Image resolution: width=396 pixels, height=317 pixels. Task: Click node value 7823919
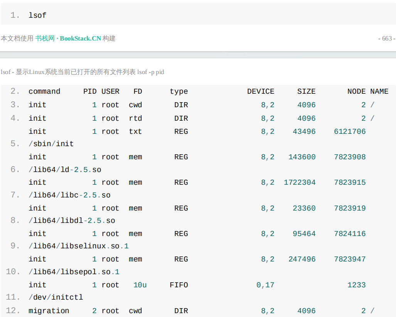pos(350,208)
